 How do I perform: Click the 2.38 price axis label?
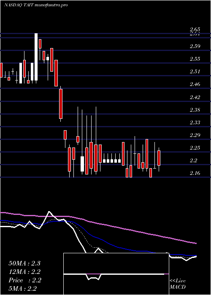195,110
